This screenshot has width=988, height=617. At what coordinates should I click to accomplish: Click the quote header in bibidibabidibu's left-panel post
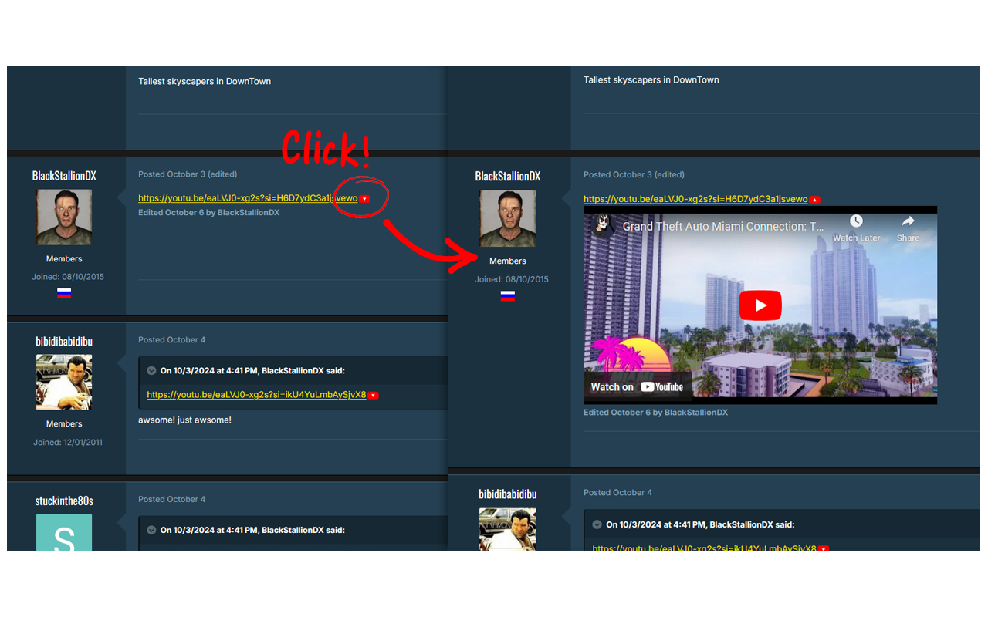(293, 370)
